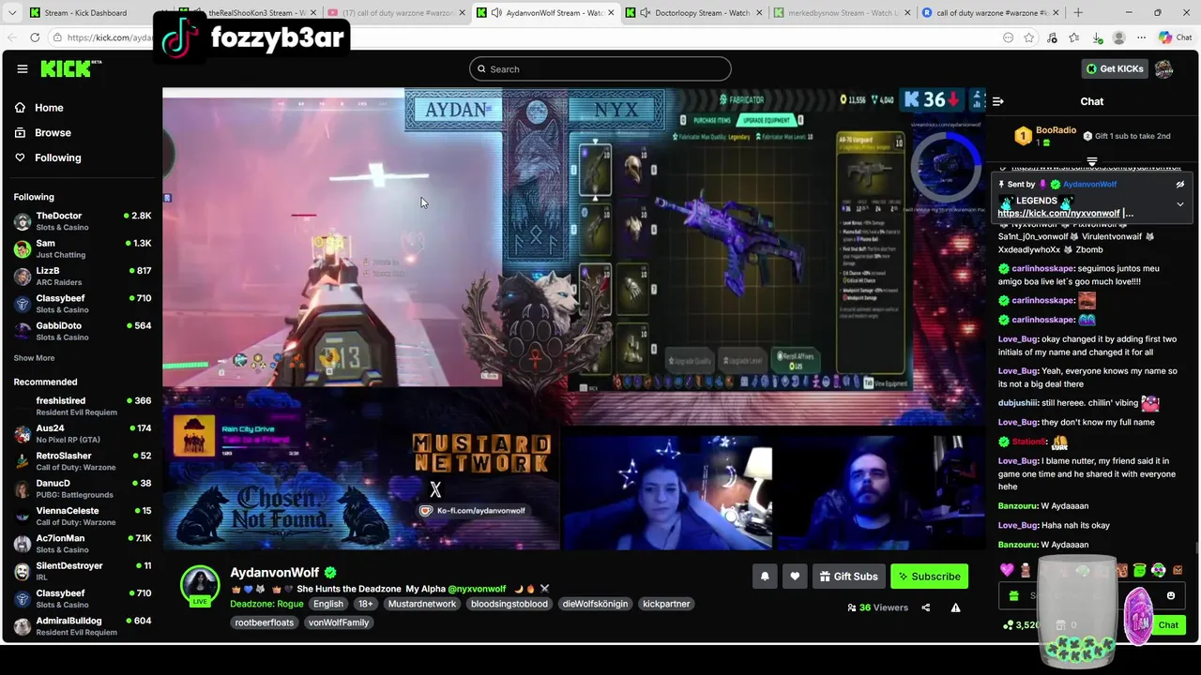Click AydanvonWolf username in the pinned message

[1089, 185]
